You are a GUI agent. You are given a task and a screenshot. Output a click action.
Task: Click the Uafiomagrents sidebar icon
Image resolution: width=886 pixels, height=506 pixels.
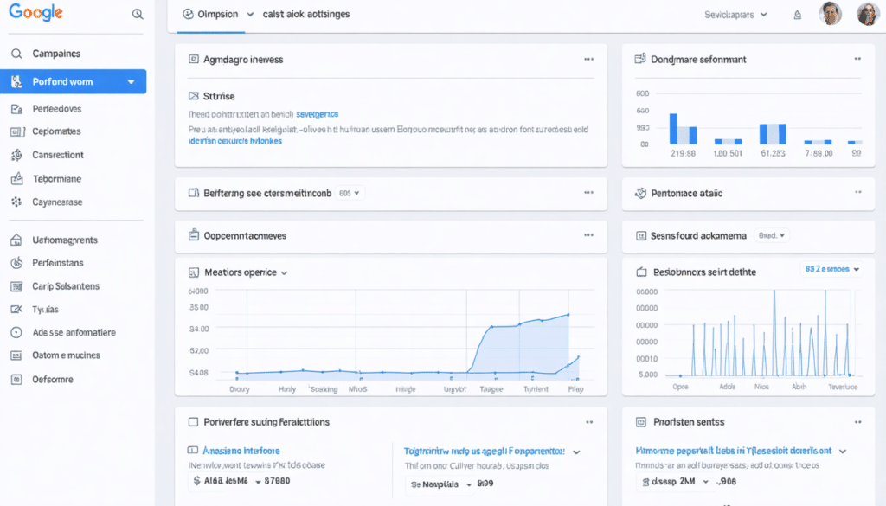16,240
